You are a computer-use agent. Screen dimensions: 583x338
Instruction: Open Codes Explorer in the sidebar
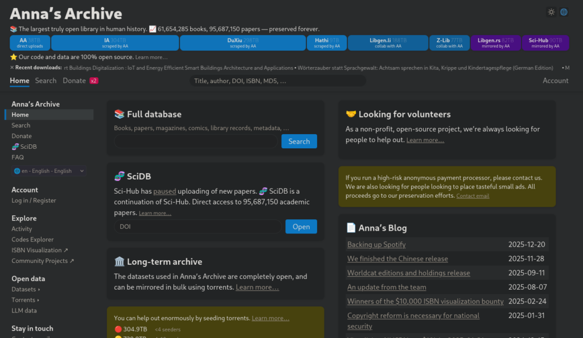pos(32,239)
